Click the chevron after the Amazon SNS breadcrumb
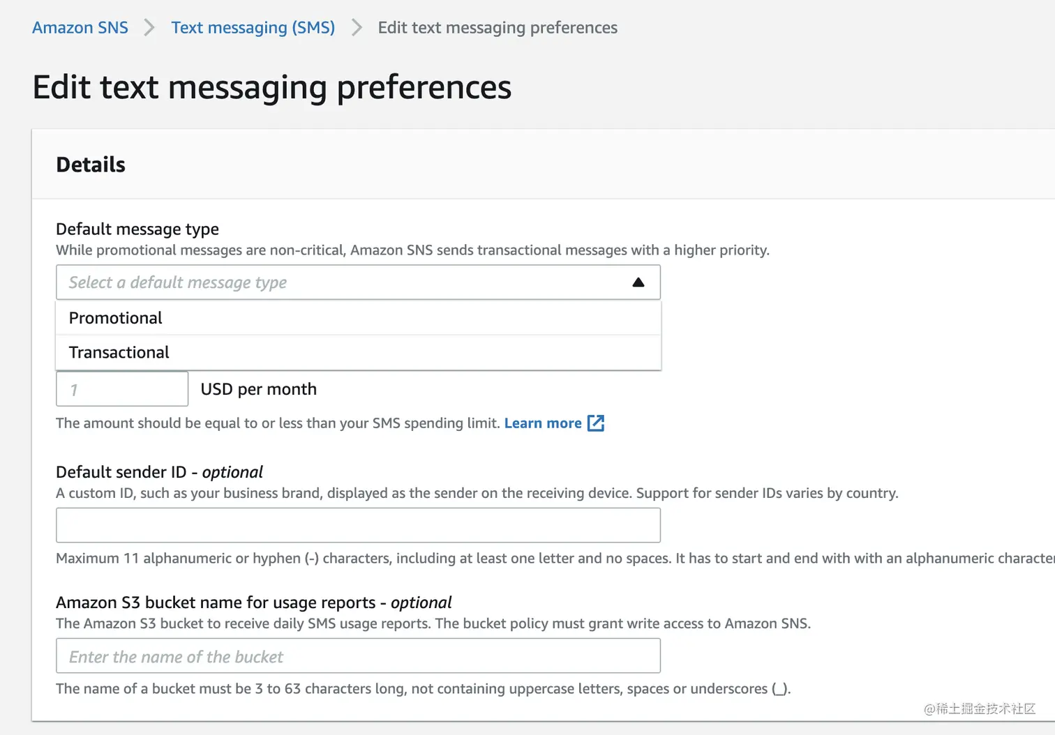The image size is (1055, 735). [x=149, y=27]
